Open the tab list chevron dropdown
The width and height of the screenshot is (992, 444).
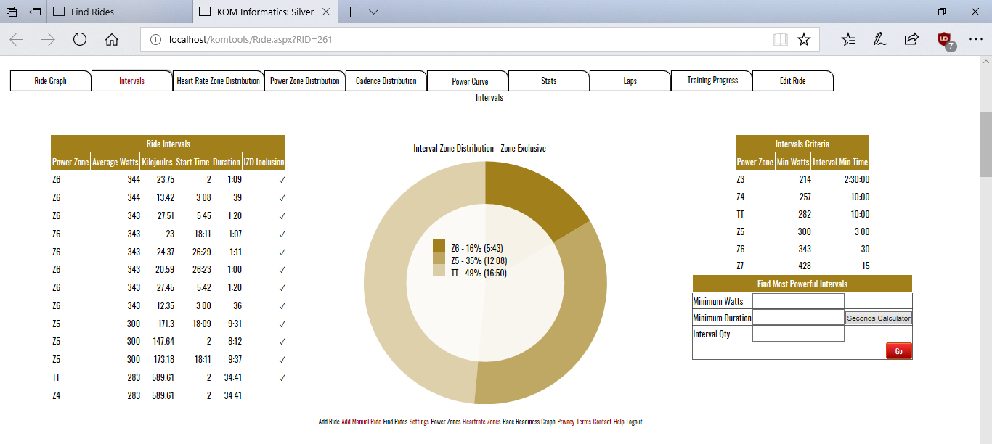pyautogui.click(x=373, y=12)
